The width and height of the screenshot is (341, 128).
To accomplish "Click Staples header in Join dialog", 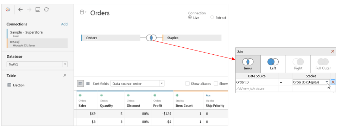I will 311,76.
